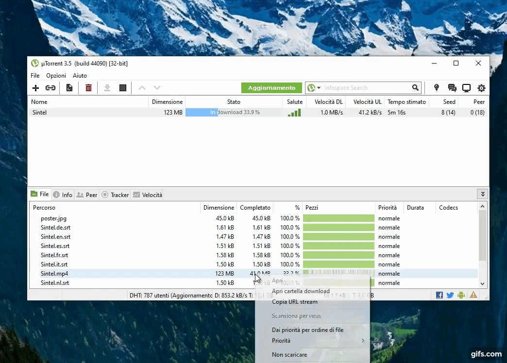Click the file list scroll up arrow

482,206
